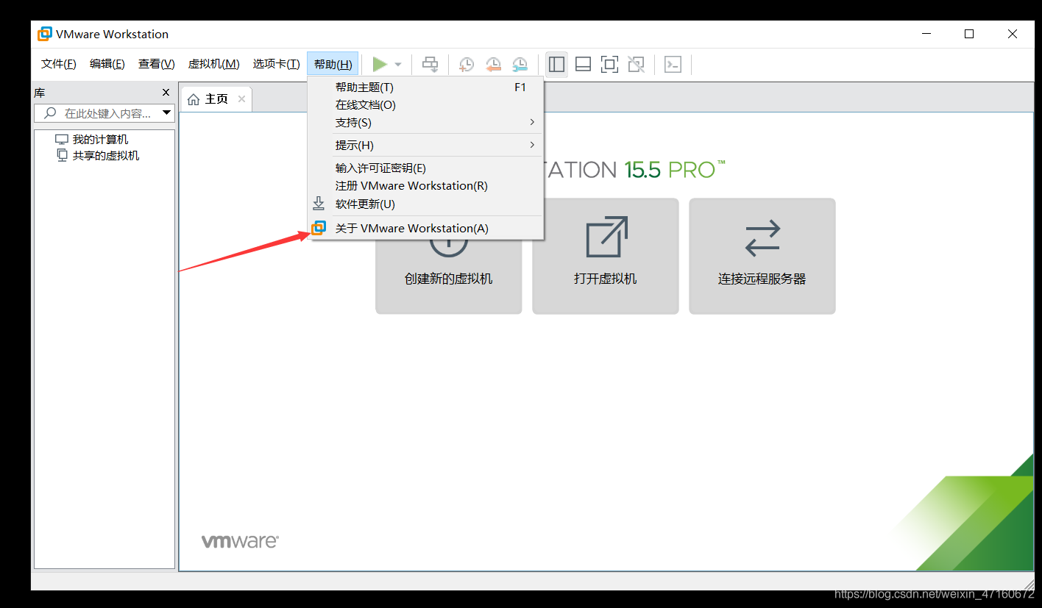The height and width of the screenshot is (608, 1042).
Task: Open the 虚拟机(M) menu
Action: (x=214, y=64)
